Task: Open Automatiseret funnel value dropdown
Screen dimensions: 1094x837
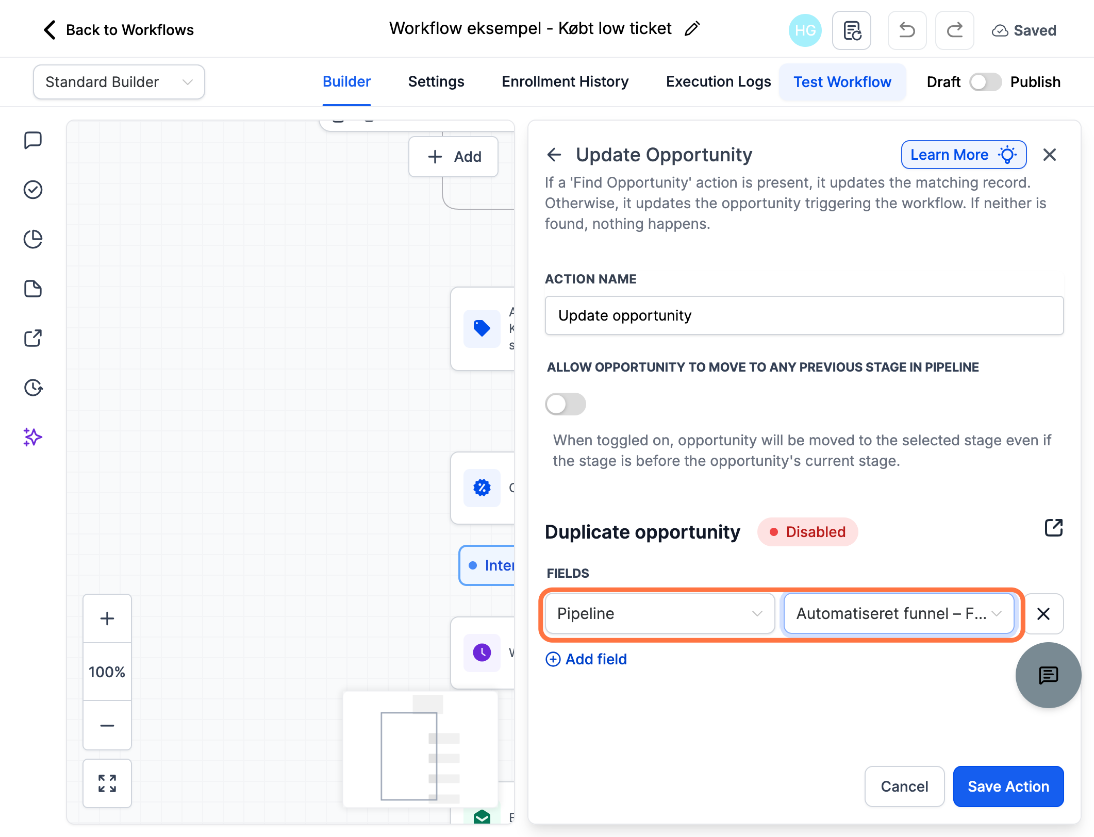Action: [899, 613]
